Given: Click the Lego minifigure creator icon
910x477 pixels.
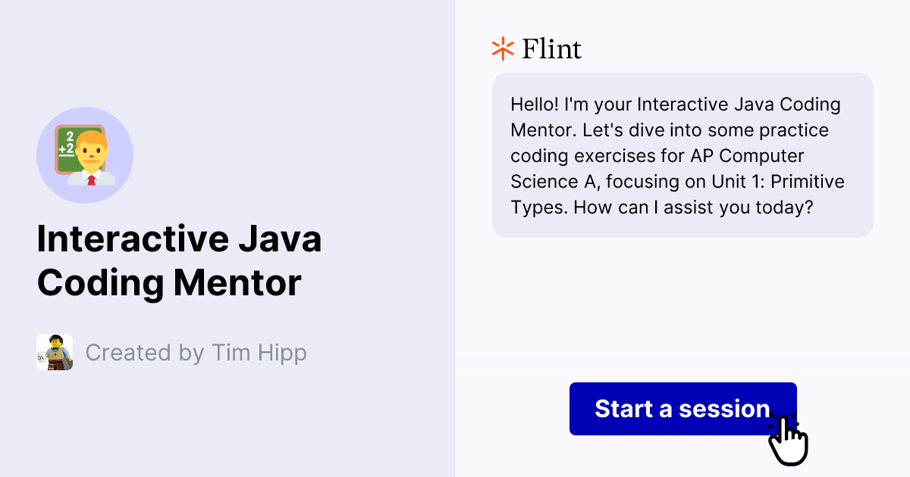Looking at the screenshot, I should point(54,352).
